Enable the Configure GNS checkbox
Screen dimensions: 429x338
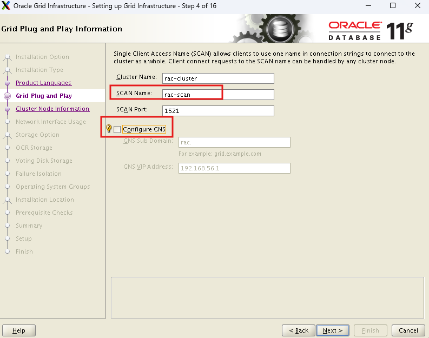coord(117,129)
